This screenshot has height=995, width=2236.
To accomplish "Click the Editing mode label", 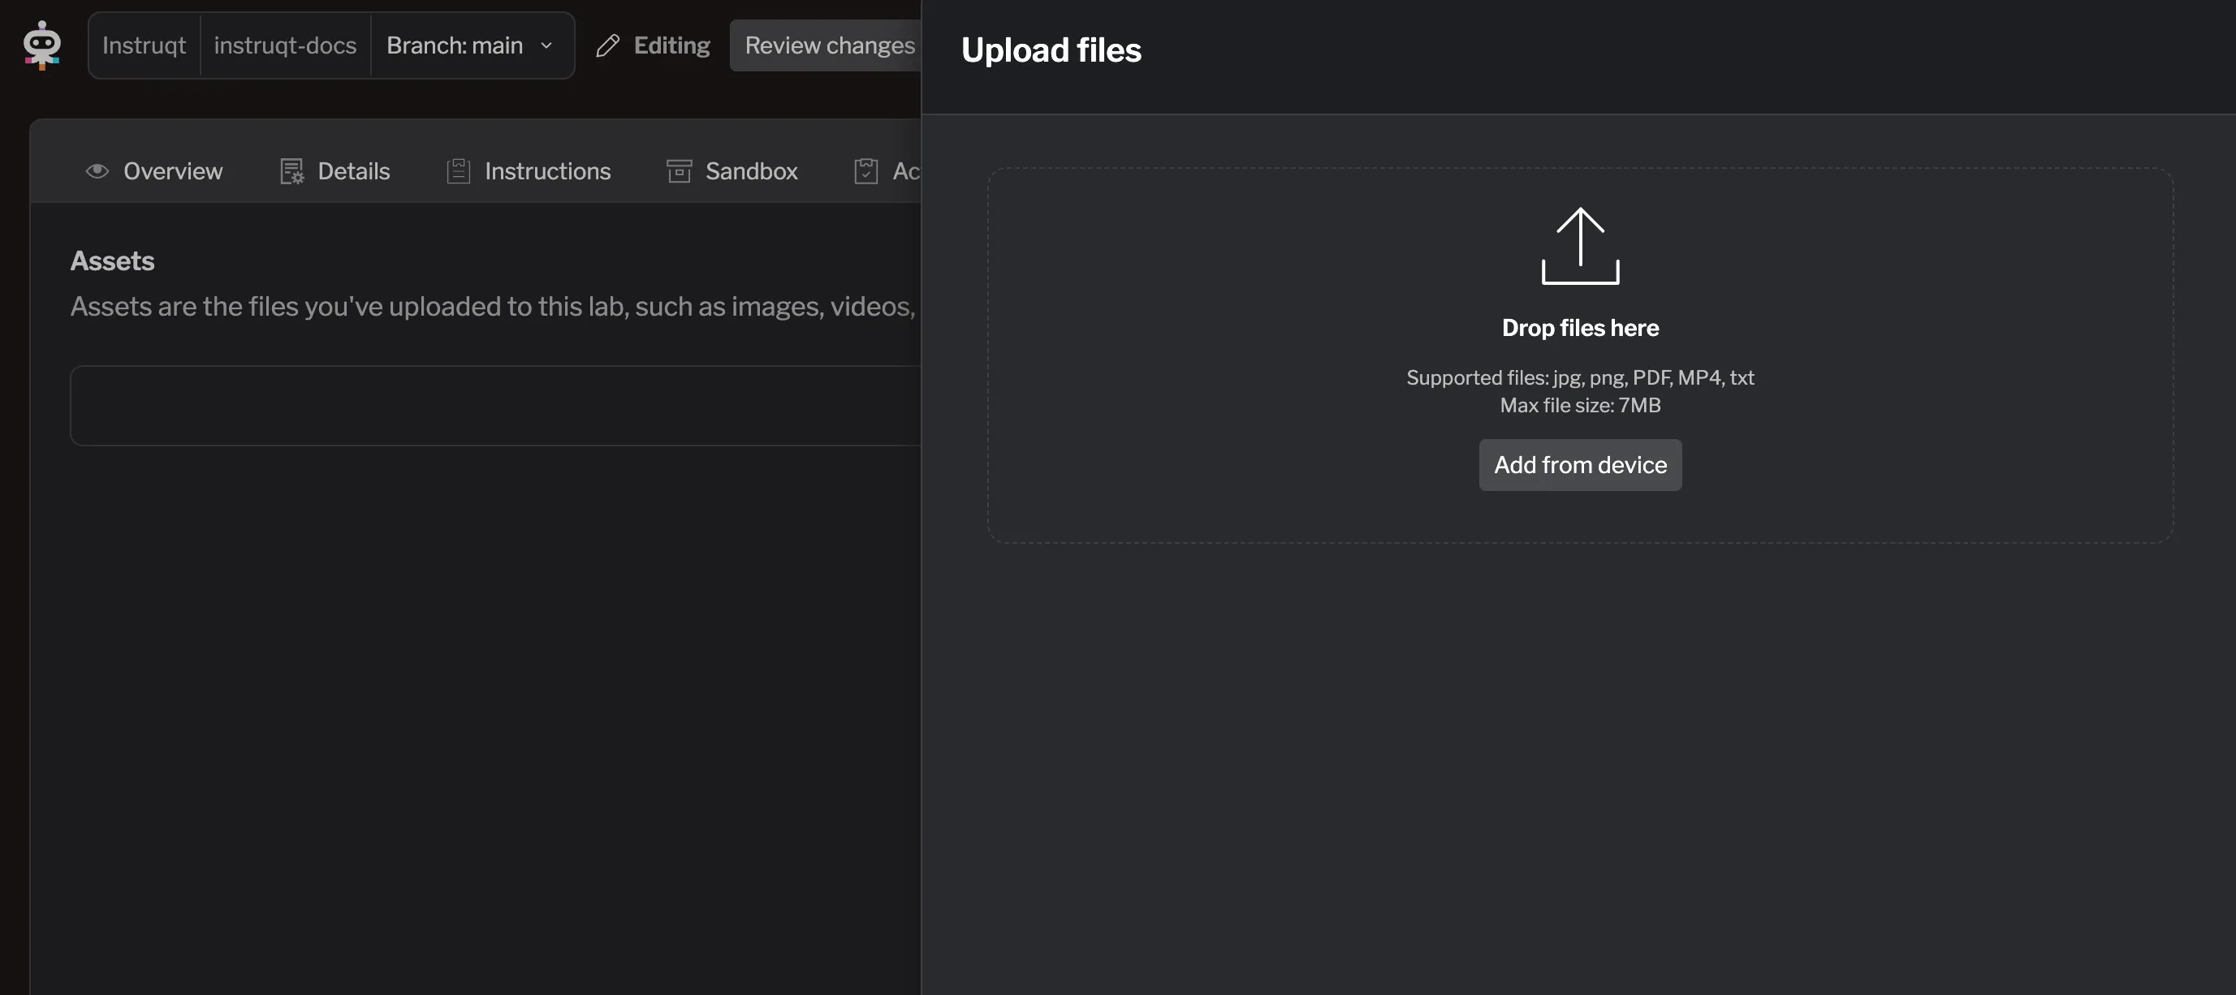I will [x=671, y=45].
